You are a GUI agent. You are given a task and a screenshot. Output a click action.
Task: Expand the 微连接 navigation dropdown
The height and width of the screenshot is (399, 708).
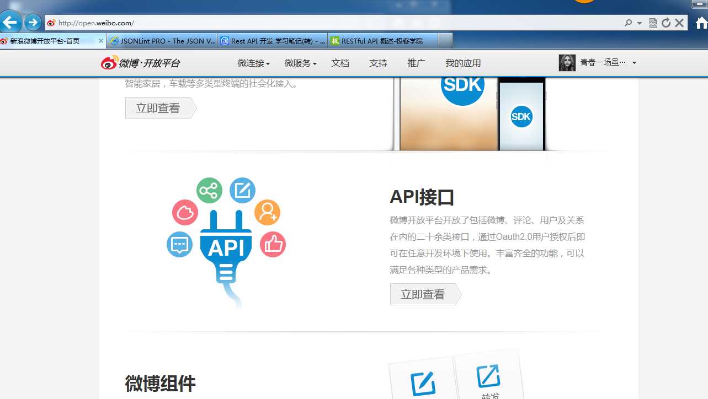tap(254, 63)
